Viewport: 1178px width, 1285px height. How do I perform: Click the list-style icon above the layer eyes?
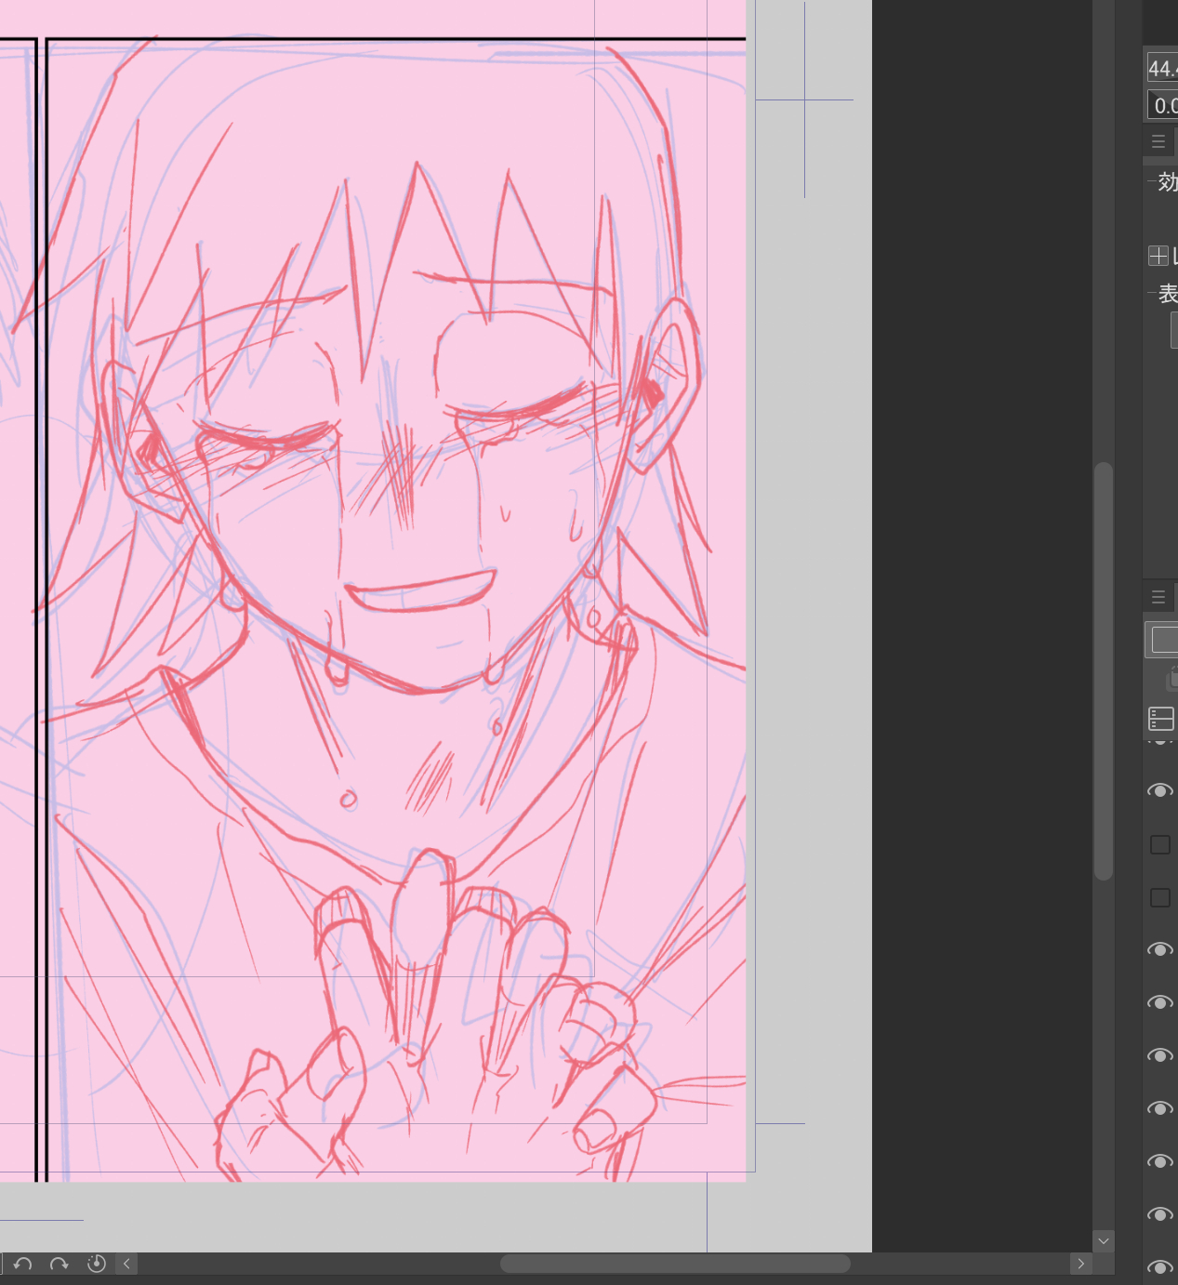coord(1161,719)
